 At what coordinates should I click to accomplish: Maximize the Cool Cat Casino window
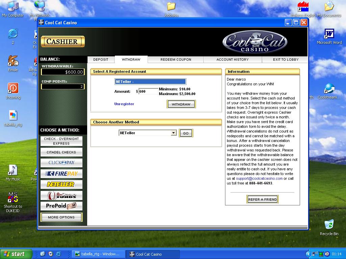296,23
